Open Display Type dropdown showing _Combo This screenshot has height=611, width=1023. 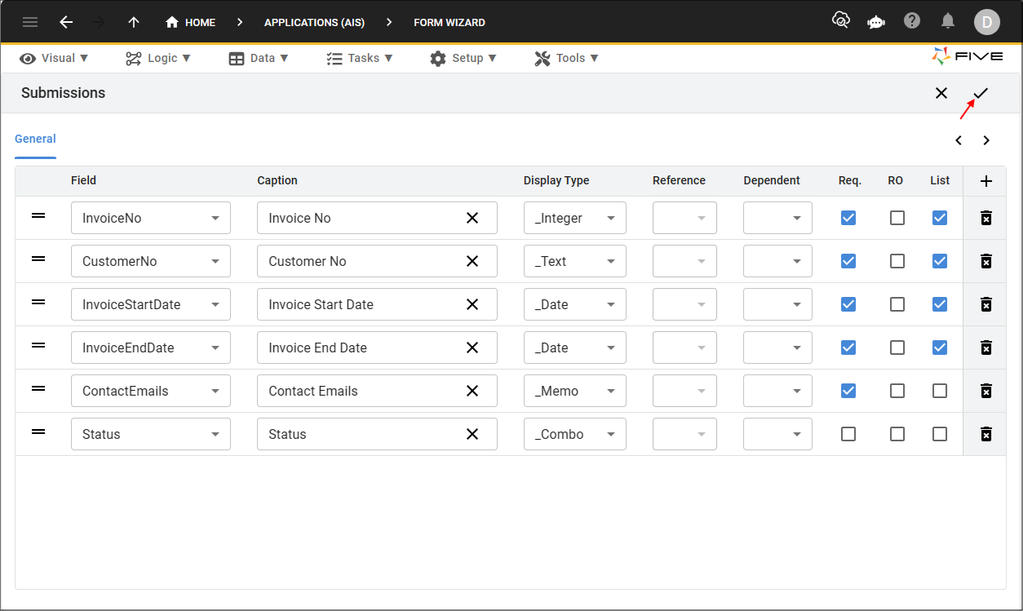click(x=574, y=434)
